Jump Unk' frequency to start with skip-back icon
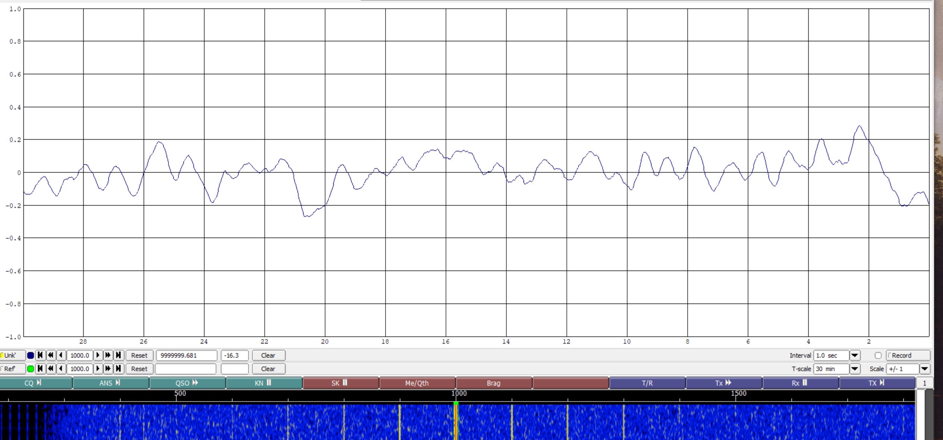This screenshot has width=943, height=440. (40, 355)
